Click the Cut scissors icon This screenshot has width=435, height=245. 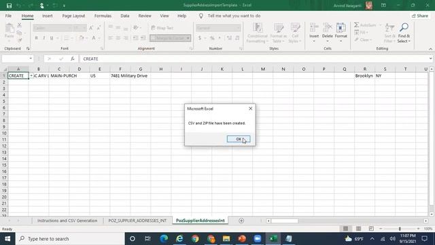19,25
